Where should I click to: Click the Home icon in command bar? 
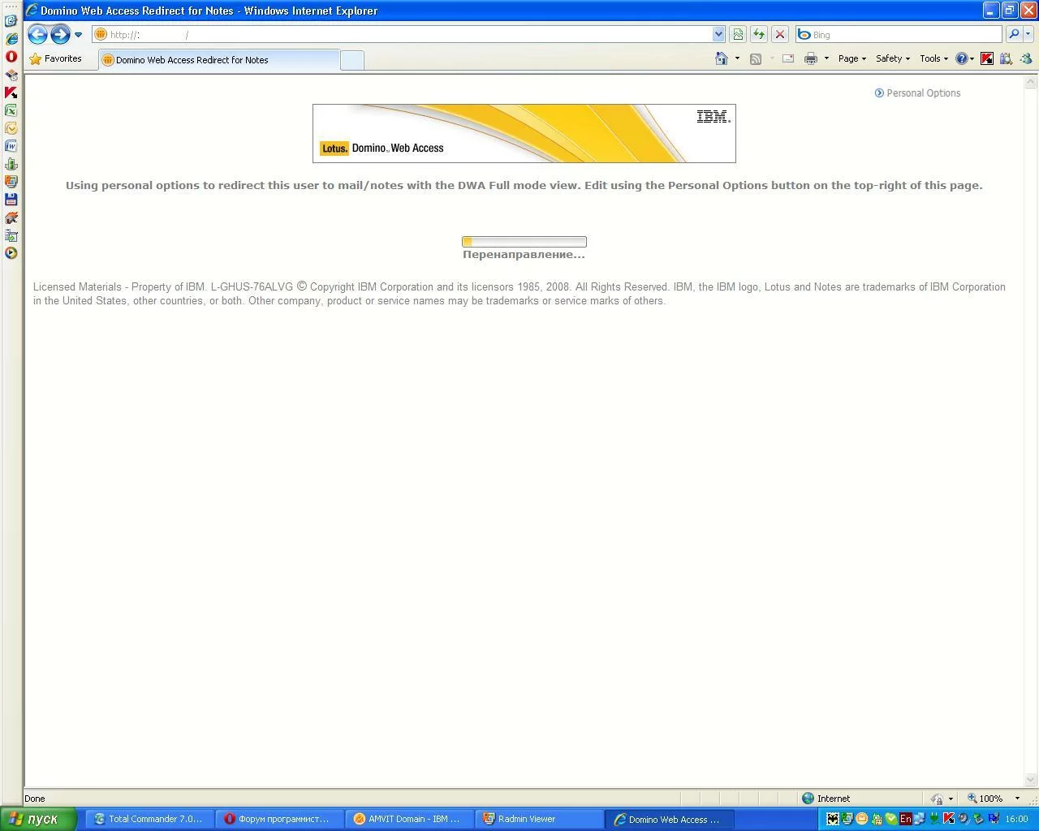click(721, 58)
